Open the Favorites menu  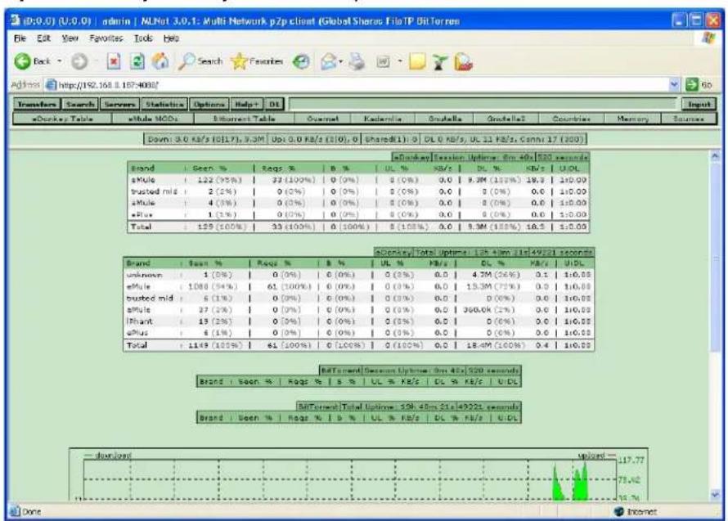point(106,38)
